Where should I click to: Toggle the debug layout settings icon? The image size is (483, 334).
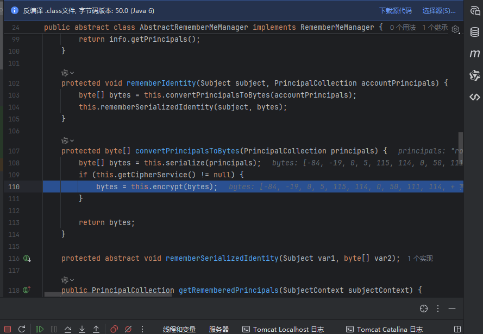(x=457, y=329)
